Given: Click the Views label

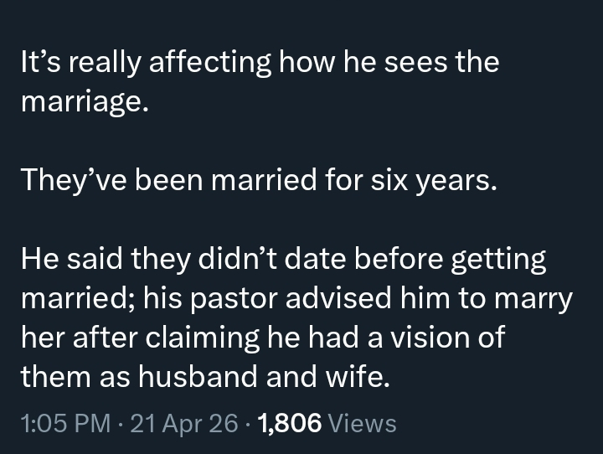Looking at the screenshot, I should (363, 423).
